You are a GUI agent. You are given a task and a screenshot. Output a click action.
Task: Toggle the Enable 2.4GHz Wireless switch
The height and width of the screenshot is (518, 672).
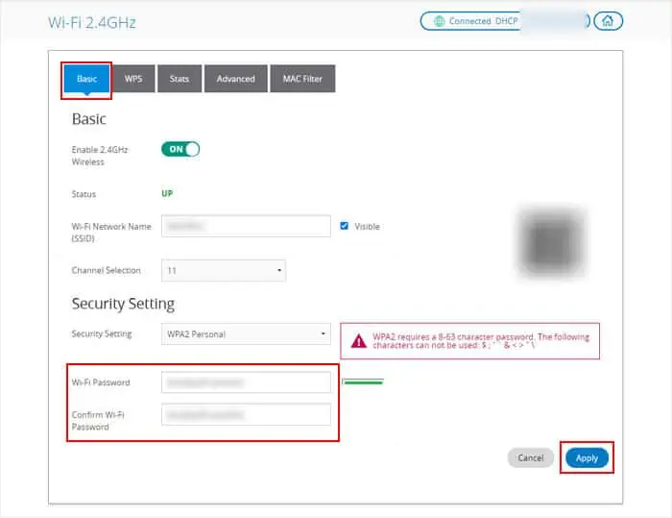pos(180,149)
